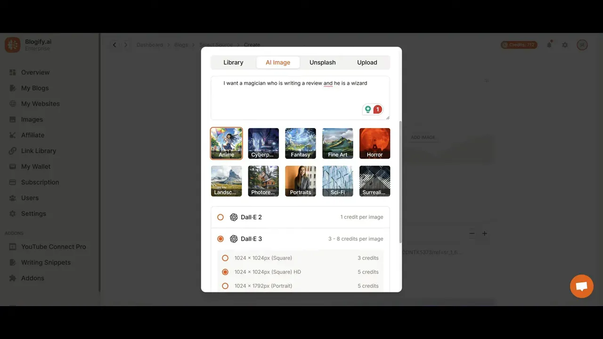
Task: Open YouTube Connect Pro addon
Action: [x=53, y=246]
